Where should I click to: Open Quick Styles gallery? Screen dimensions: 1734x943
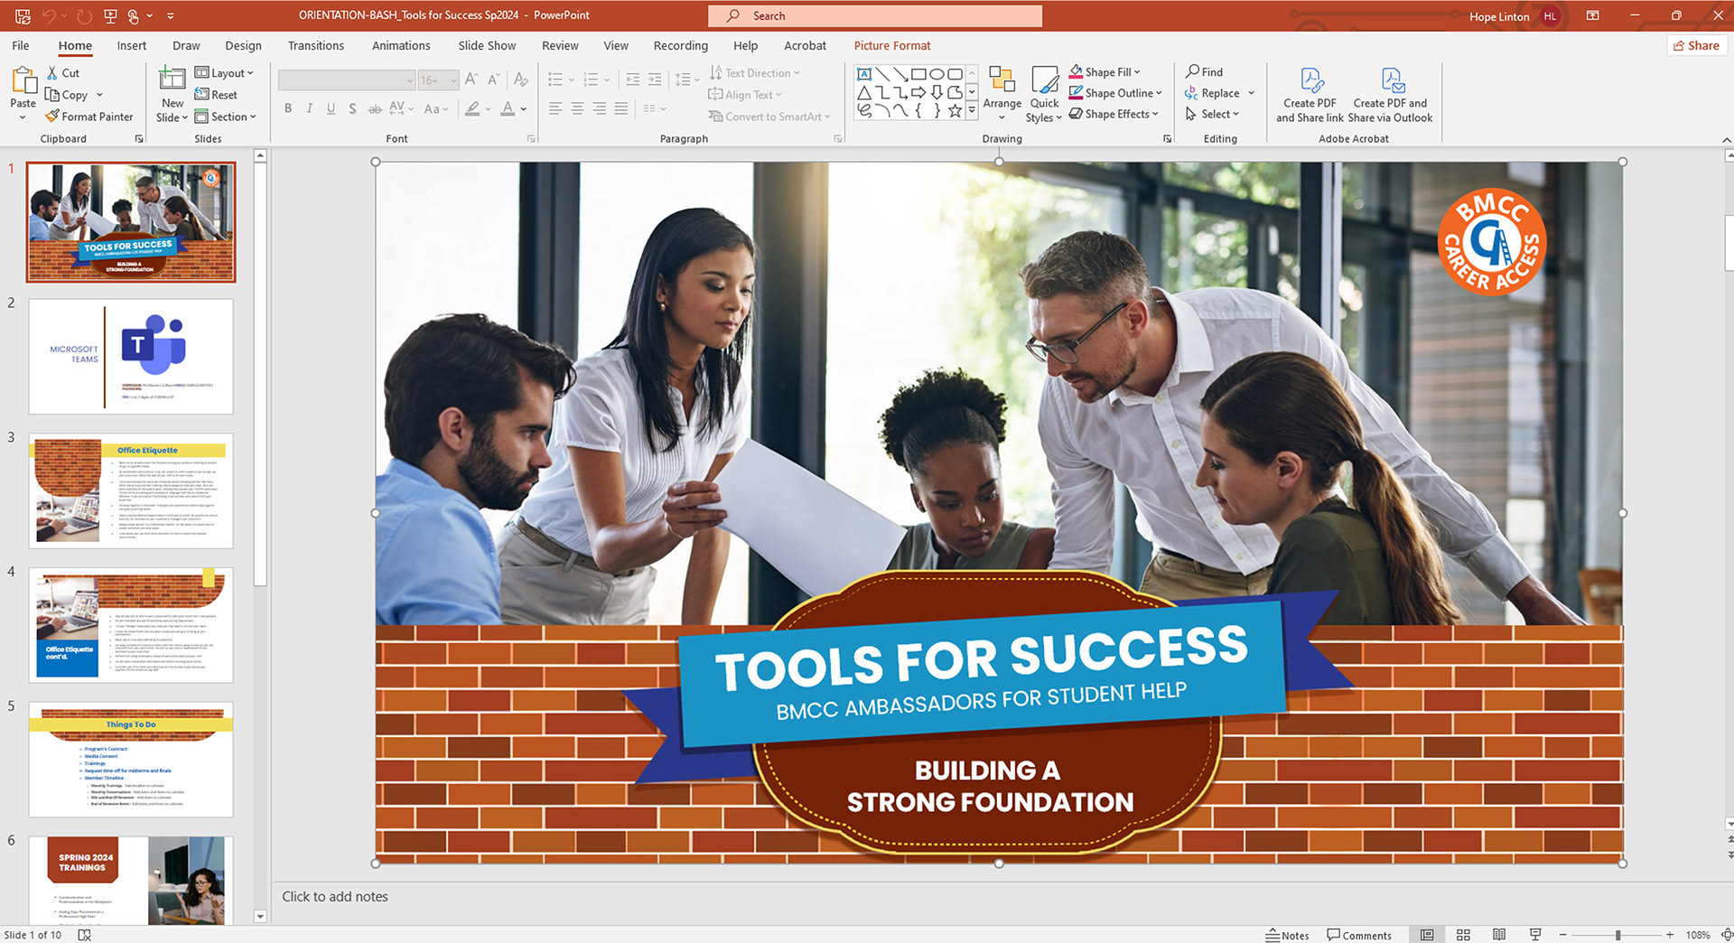1044,94
